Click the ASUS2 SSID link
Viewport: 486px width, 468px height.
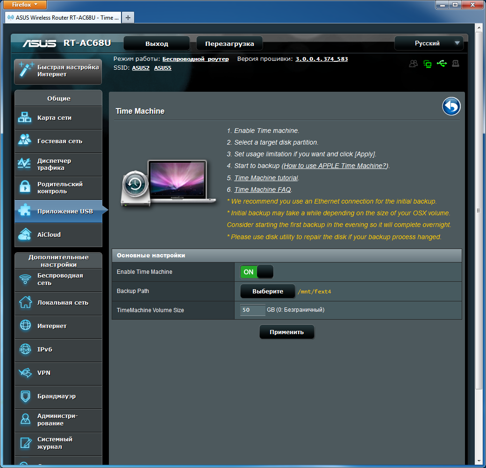141,68
